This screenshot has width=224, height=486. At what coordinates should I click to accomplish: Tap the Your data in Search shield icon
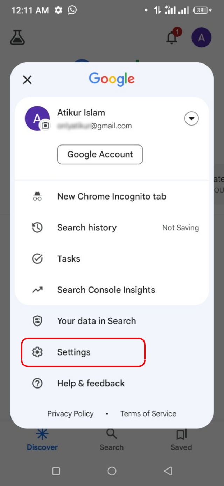click(x=37, y=321)
